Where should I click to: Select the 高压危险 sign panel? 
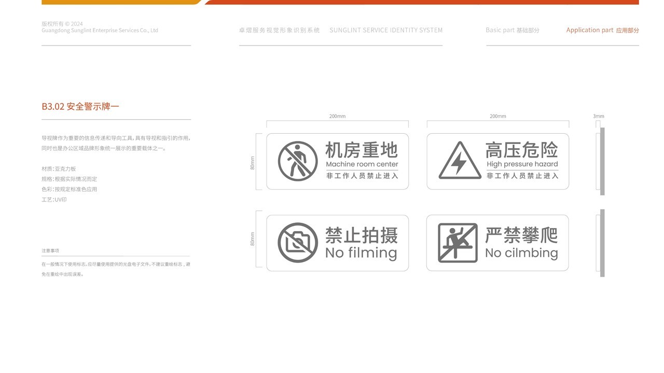coord(497,161)
